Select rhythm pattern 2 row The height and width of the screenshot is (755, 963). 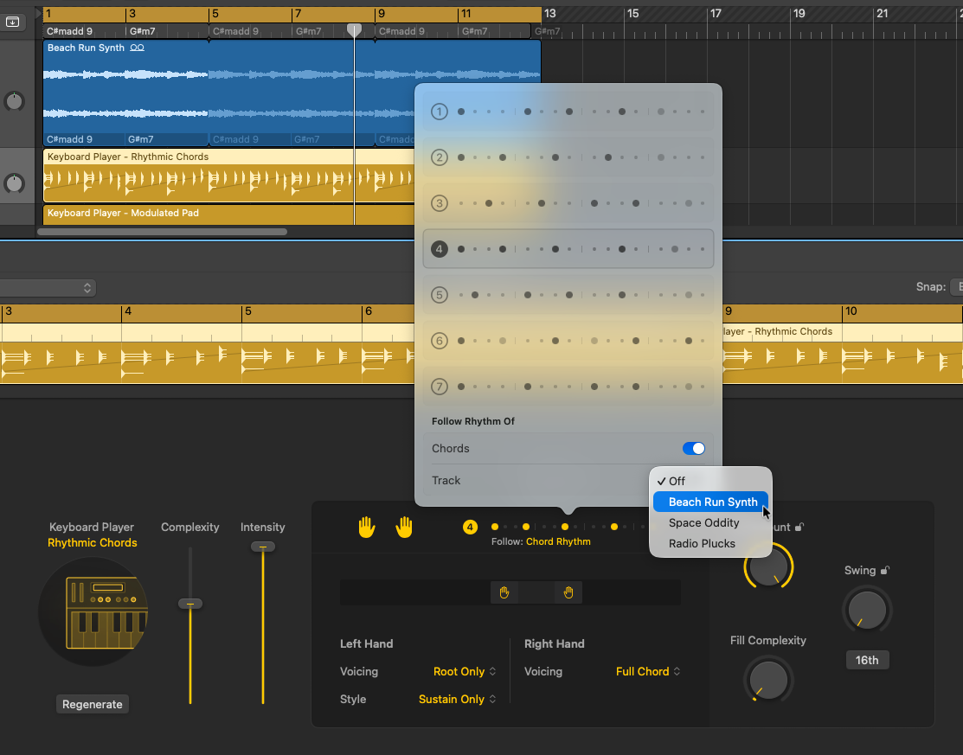point(568,157)
